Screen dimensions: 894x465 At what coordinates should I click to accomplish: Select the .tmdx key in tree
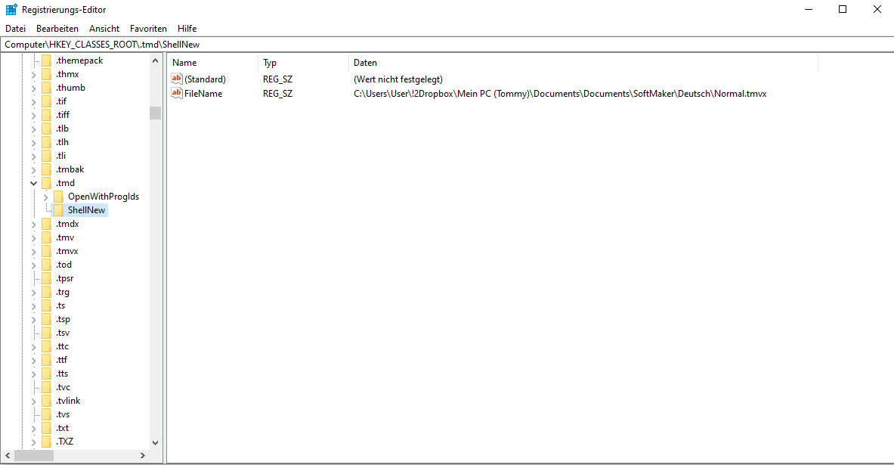[67, 224]
